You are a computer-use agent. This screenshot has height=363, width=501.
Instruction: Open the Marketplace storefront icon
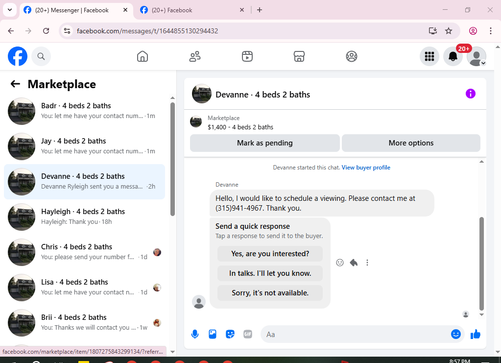[x=299, y=56]
